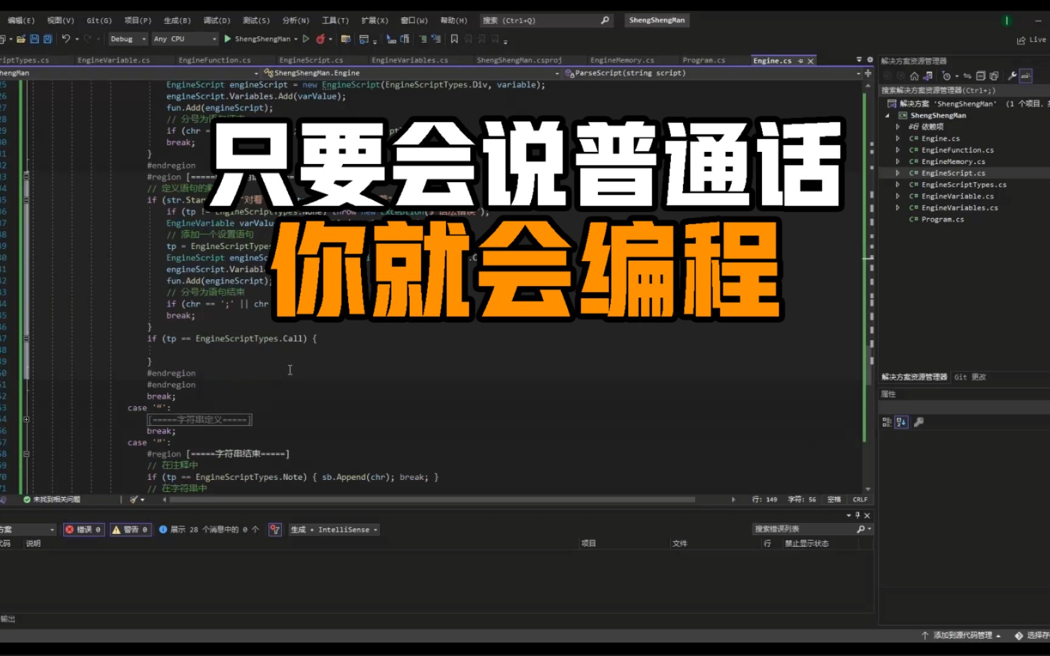Click Solution Explorer Home icon
Viewport: 1050px width, 656px height.
point(914,76)
